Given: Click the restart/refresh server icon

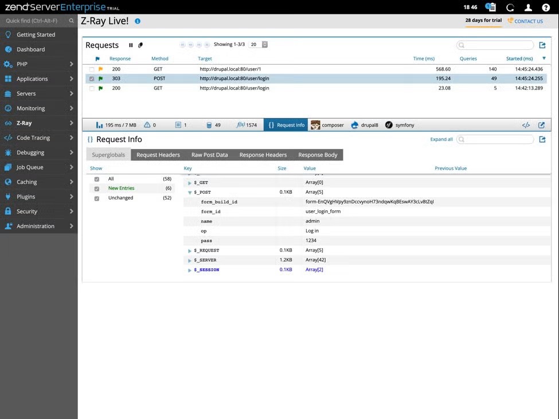Looking at the screenshot, I should [x=510, y=7].
